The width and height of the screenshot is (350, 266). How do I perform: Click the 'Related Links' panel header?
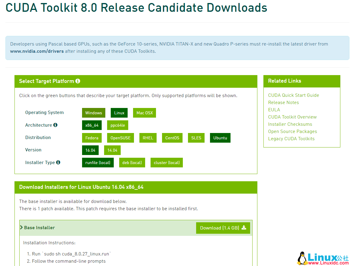tap(285, 81)
